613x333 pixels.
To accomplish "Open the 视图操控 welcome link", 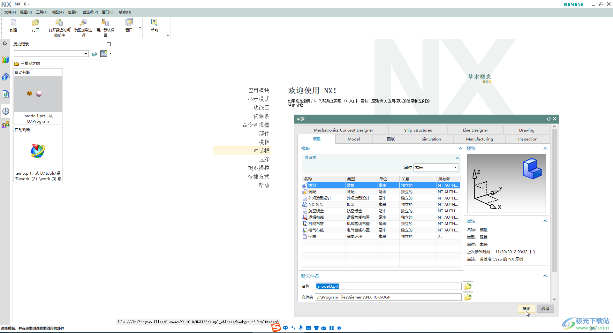I will [x=259, y=168].
